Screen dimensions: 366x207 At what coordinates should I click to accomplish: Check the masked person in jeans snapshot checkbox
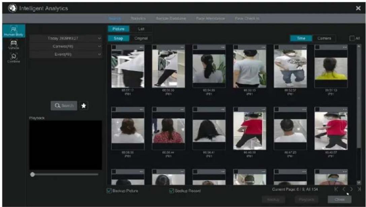click(276, 47)
